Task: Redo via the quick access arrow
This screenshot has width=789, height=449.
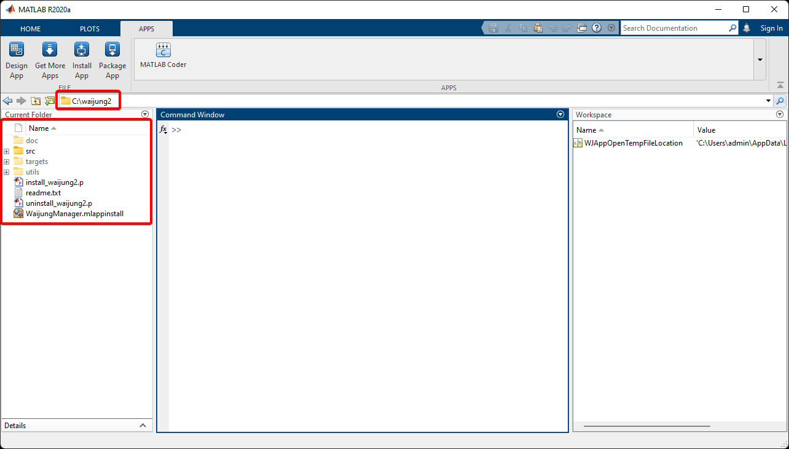Action: coord(567,28)
